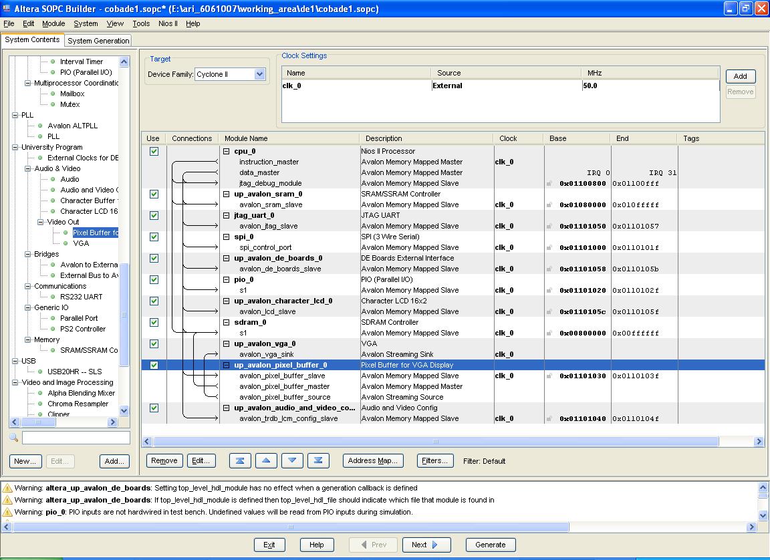Image resolution: width=770 pixels, height=560 pixels.
Task: Uncheck the up_avalon_pixel_buffer_0 checkbox
Action: 154,365
